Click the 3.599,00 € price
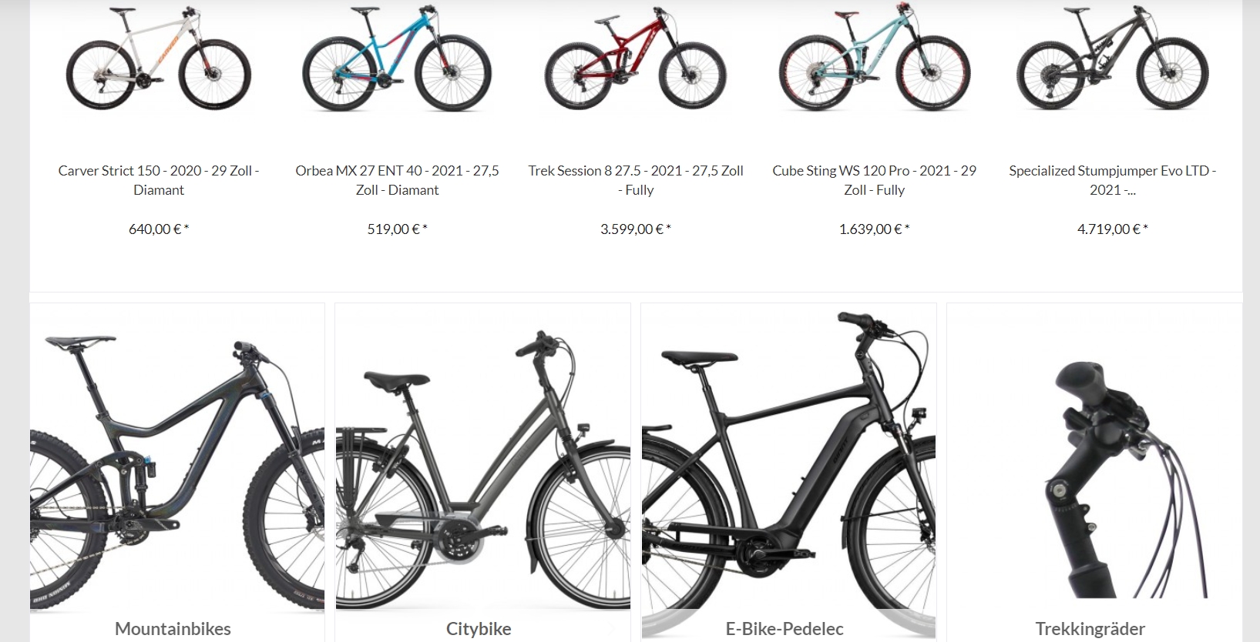 pyautogui.click(x=636, y=229)
